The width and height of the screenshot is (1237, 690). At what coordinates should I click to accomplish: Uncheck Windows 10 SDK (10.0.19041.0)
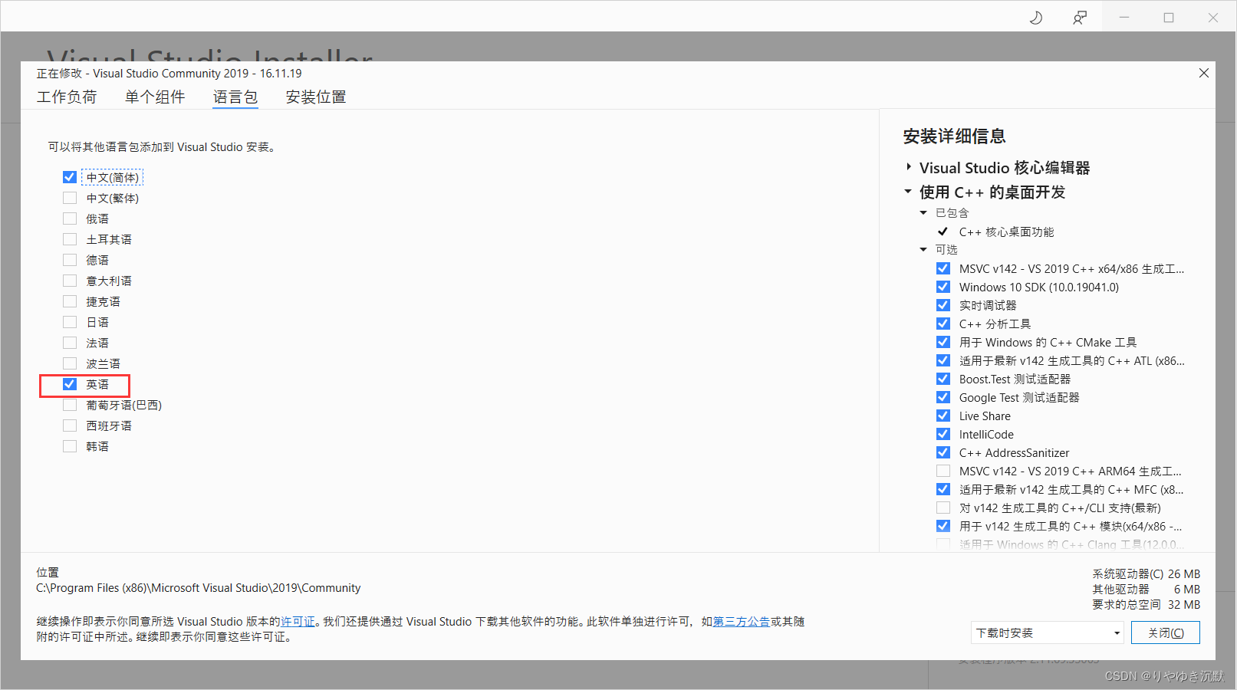[x=943, y=287]
